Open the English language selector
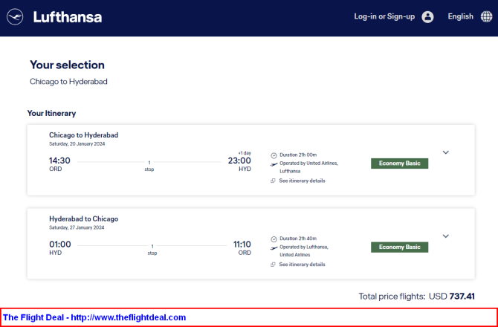Image resolution: width=498 pixels, height=327 pixels. [x=461, y=16]
